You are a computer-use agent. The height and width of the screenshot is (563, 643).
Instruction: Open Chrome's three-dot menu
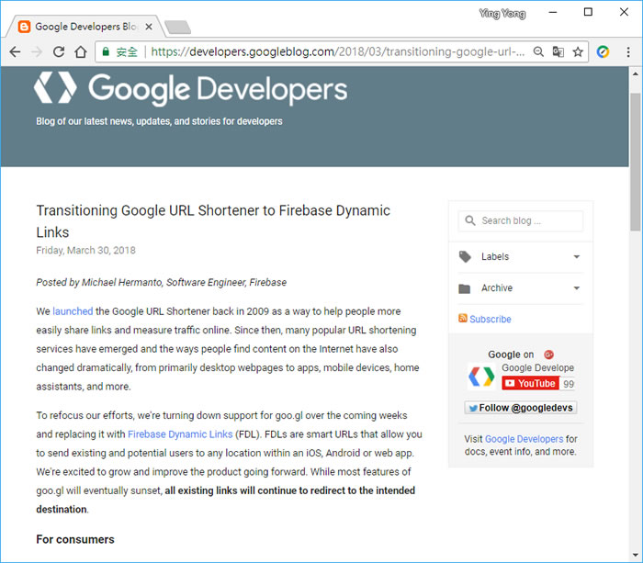628,51
